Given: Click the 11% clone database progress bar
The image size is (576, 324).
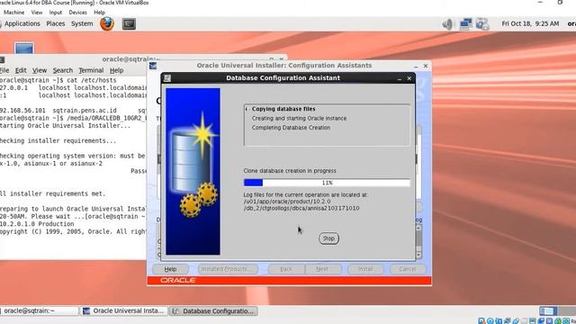Looking at the screenshot, I should 327,183.
